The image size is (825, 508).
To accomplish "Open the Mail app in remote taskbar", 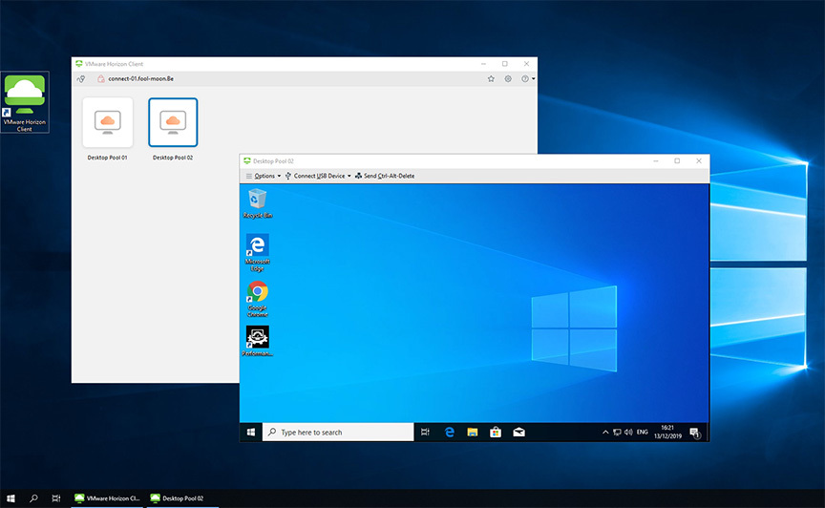I will pyautogui.click(x=518, y=433).
